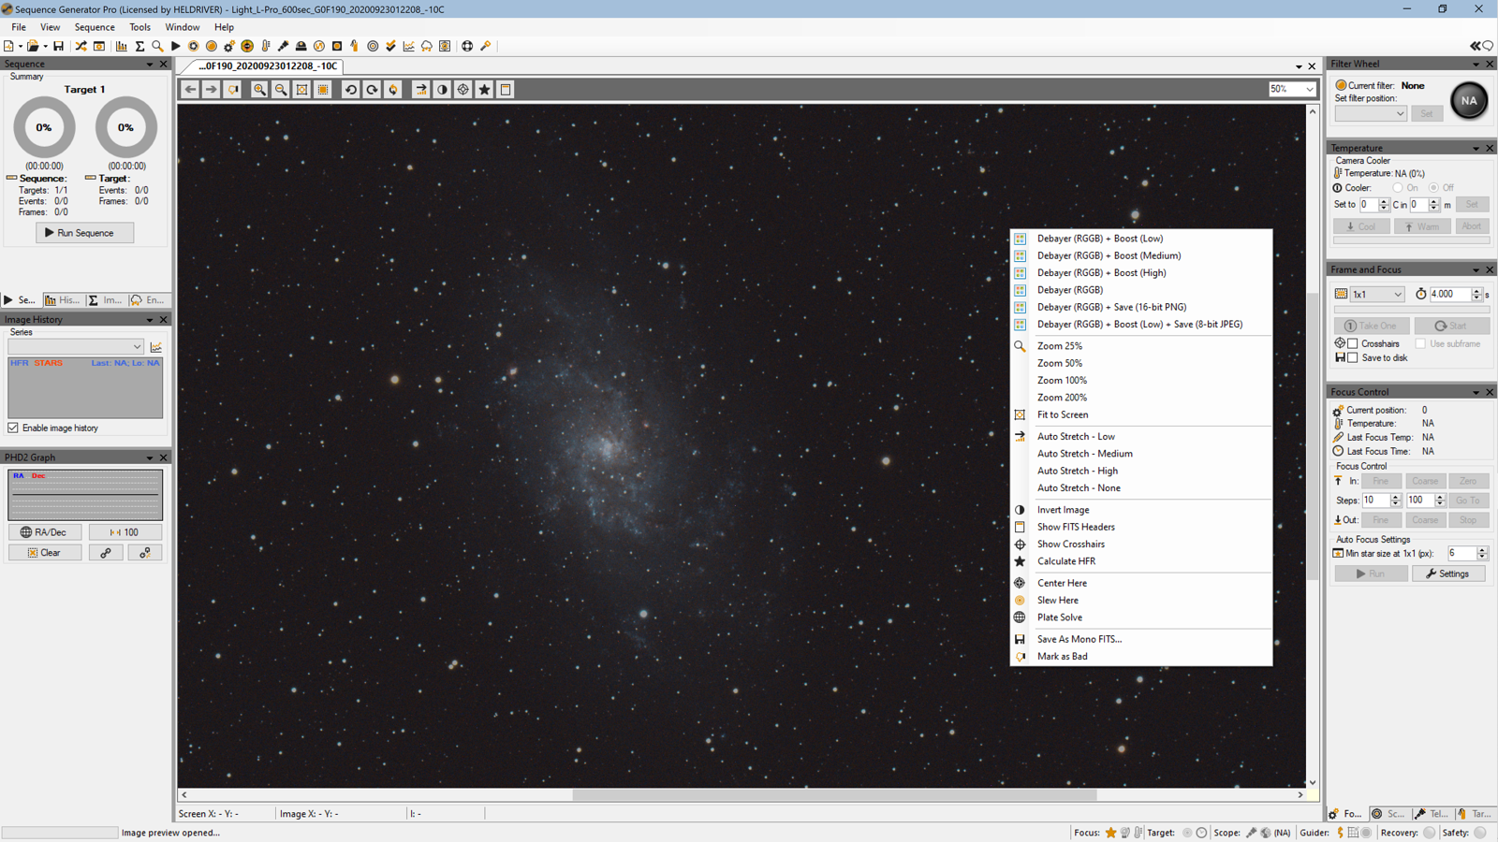The image size is (1498, 842).
Task: Open the plate solve crosshair tool above the image
Action: coord(463,89)
